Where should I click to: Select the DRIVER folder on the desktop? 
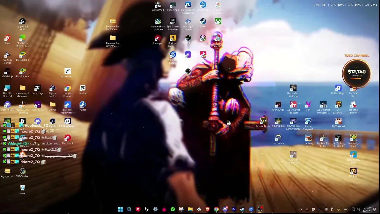[53, 106]
